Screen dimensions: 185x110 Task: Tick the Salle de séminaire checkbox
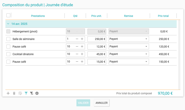click(8, 39)
